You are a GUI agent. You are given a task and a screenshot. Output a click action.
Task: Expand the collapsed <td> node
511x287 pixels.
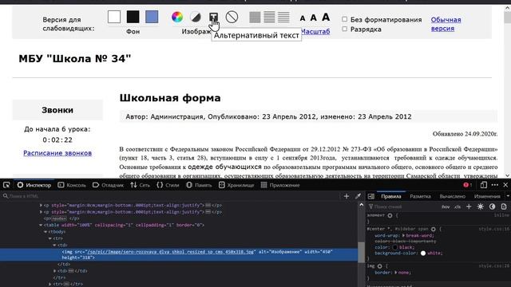55,271
